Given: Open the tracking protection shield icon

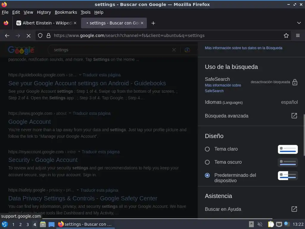Looking at the screenshot, I should tap(40, 36).
